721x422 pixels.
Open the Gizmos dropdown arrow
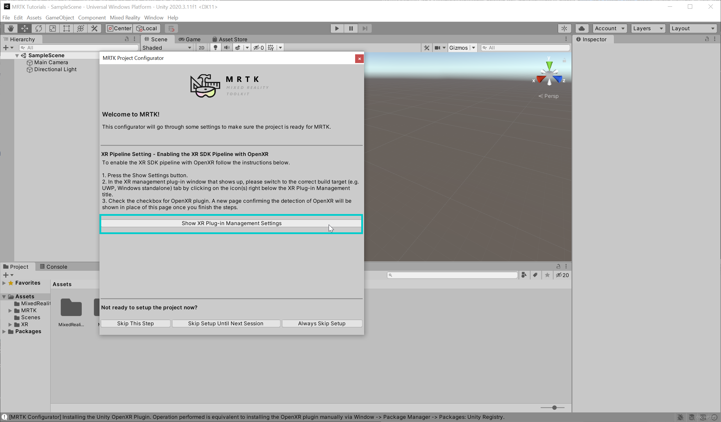(473, 48)
